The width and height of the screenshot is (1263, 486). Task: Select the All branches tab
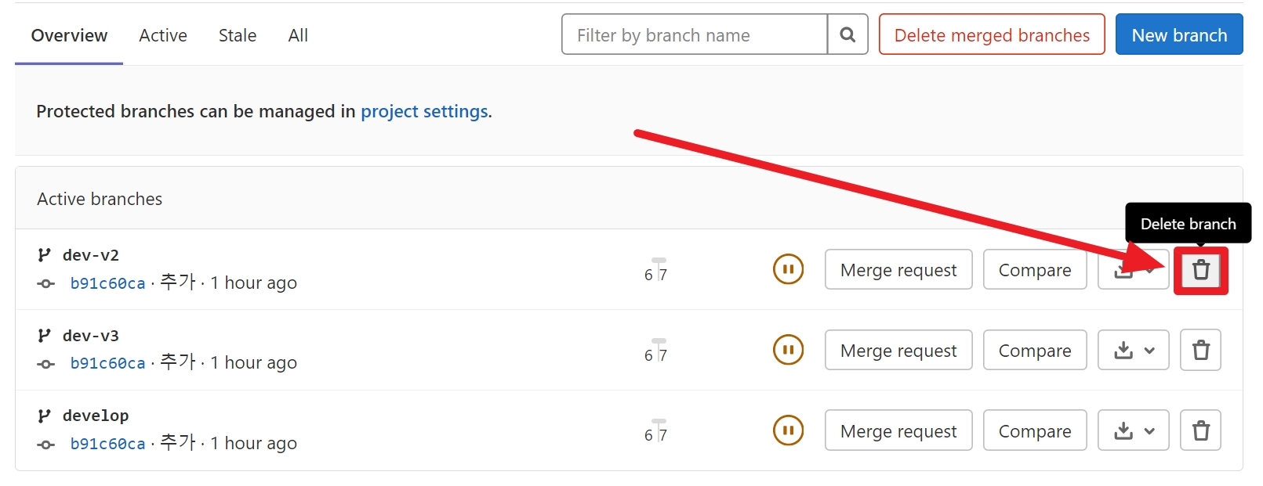tap(298, 35)
